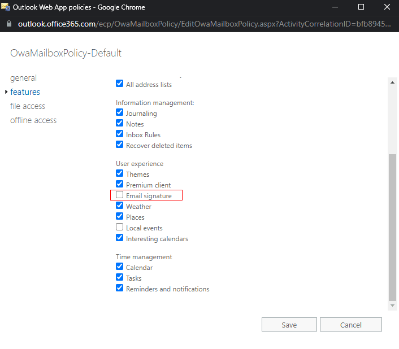This screenshot has width=399, height=349.
Task: Disable the Journaling checkbox
Action: 119,113
